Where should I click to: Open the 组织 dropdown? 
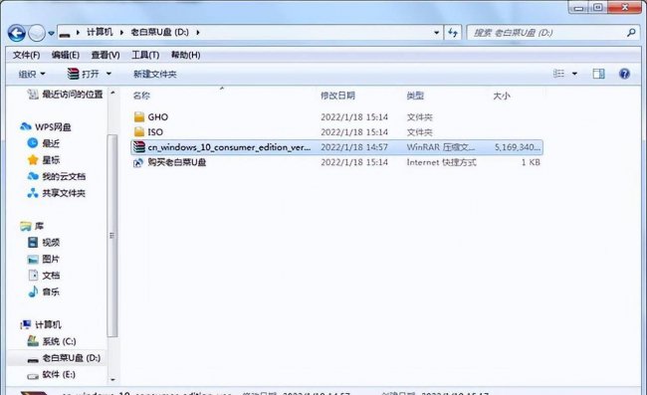[32, 75]
